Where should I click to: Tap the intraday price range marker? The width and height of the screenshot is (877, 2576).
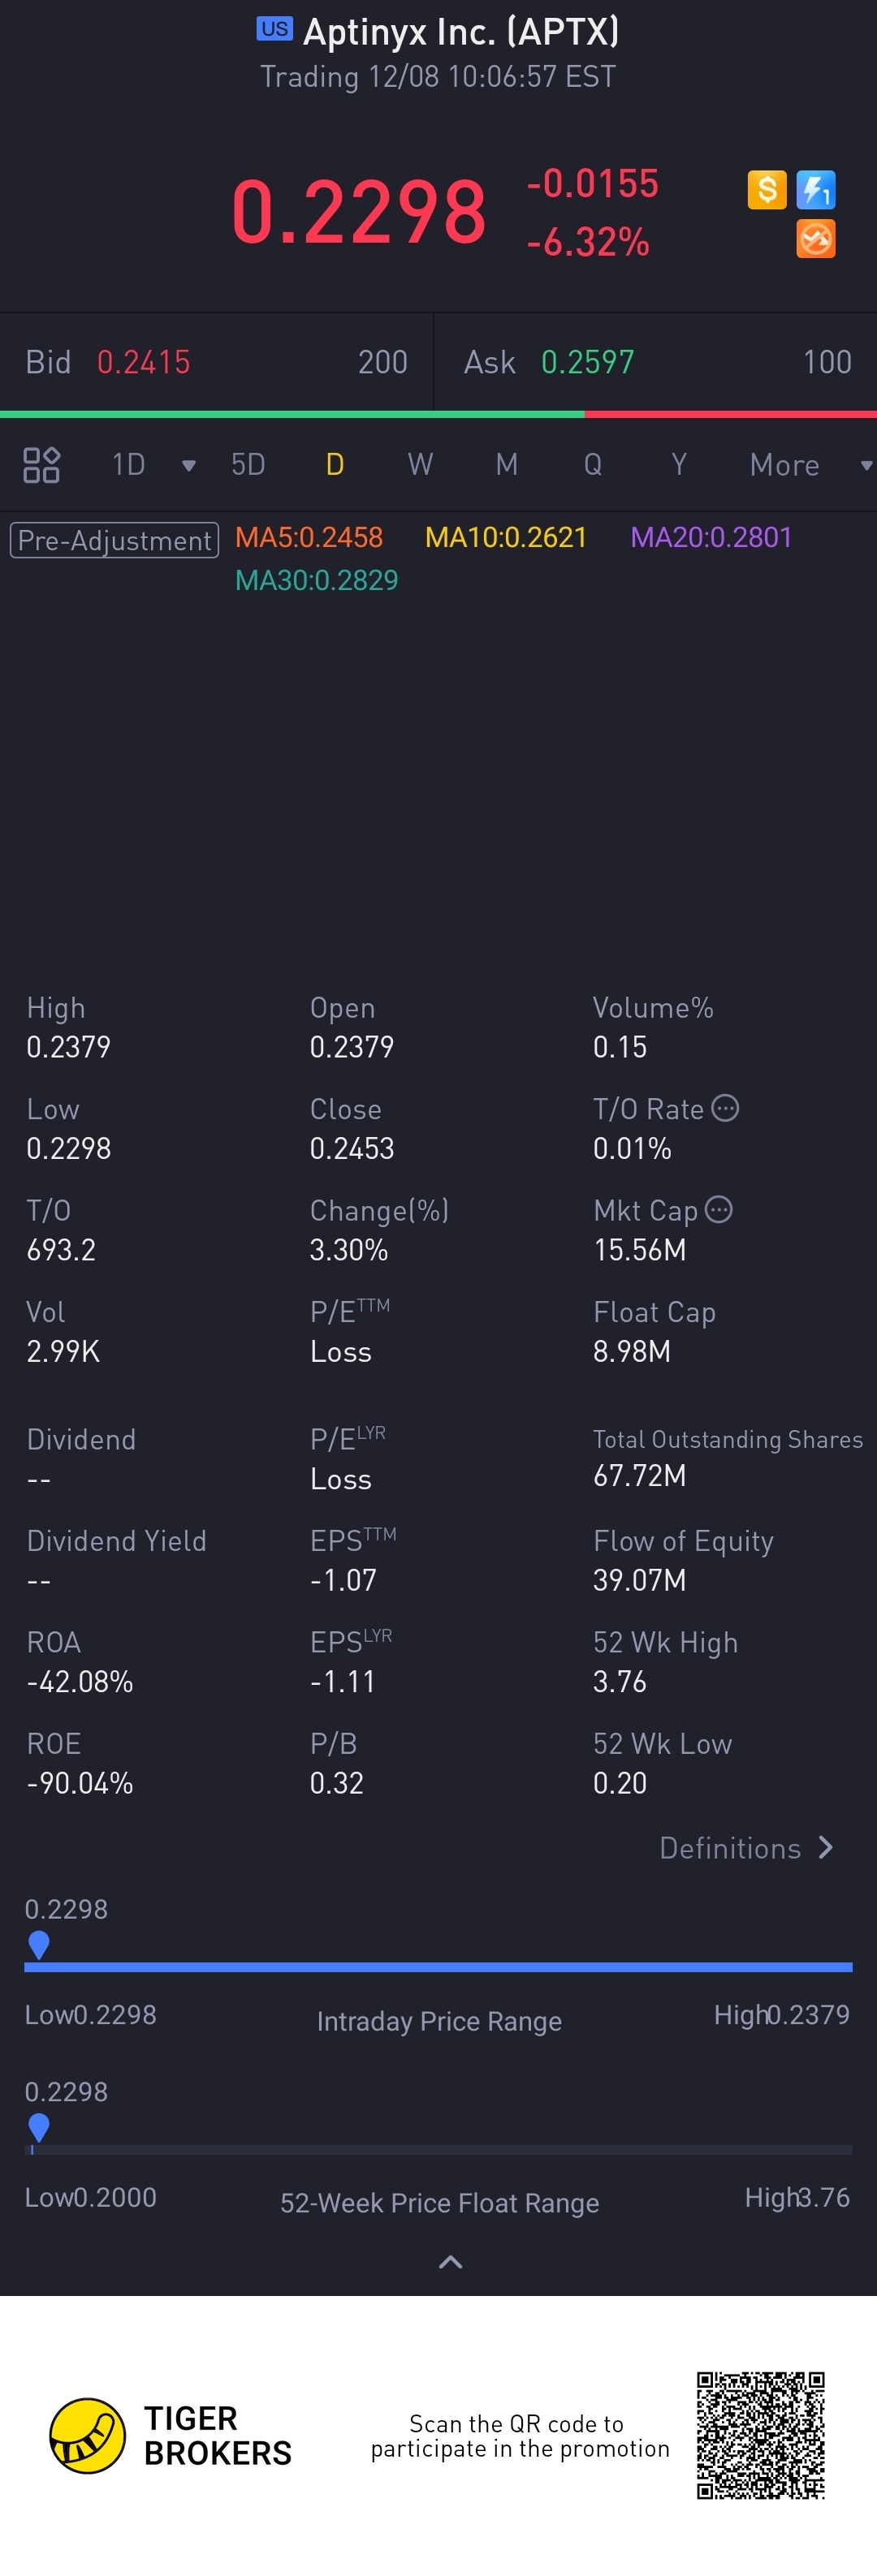pyautogui.click(x=39, y=1945)
